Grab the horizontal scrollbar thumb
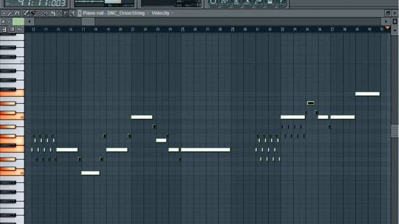 89,22
